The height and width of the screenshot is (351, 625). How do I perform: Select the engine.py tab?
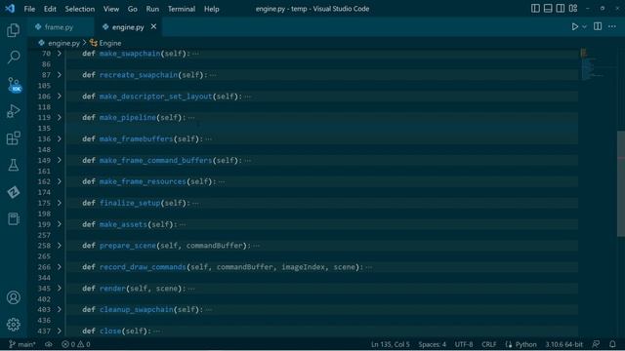pyautogui.click(x=128, y=27)
